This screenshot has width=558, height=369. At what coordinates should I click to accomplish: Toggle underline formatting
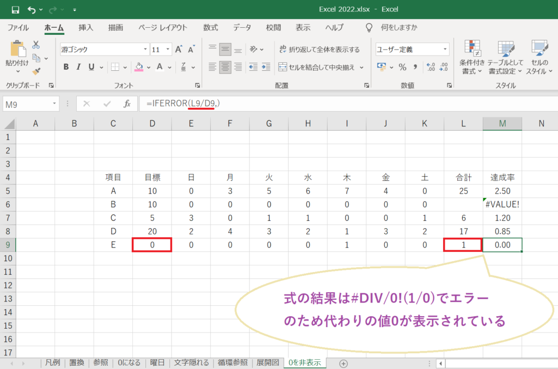90,67
